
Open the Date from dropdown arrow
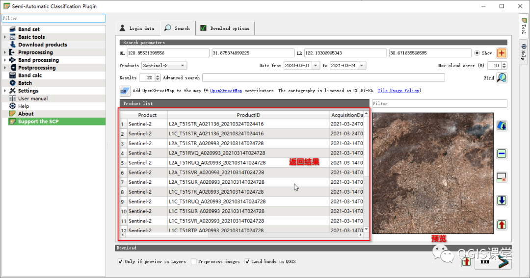click(316, 66)
